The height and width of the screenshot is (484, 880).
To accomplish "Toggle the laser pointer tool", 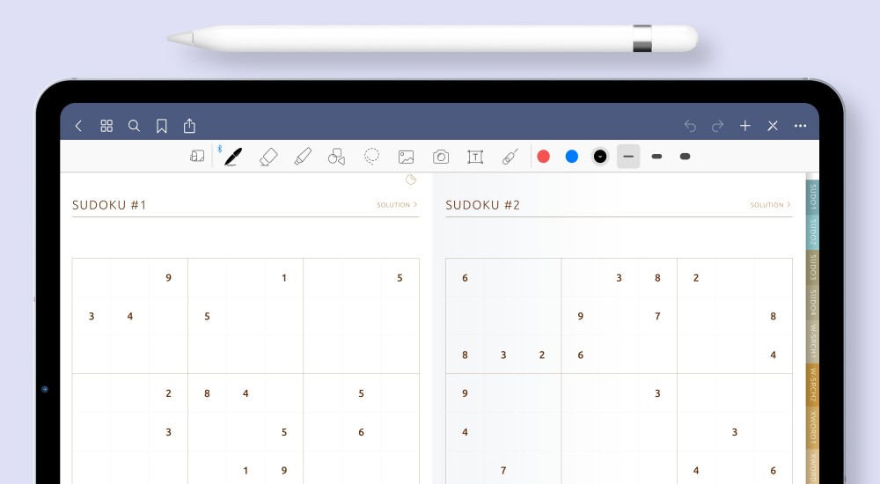I will 510,157.
